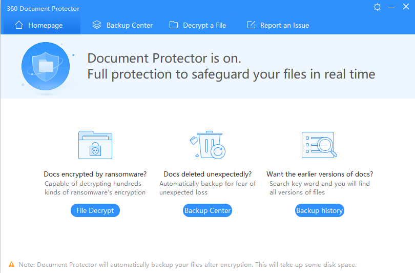The width and height of the screenshot is (415, 273).
Task: Click the document search magnifier icon
Action: pos(319,145)
